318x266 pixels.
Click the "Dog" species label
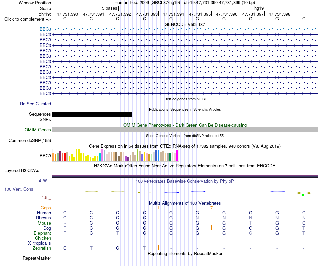pos(47,228)
